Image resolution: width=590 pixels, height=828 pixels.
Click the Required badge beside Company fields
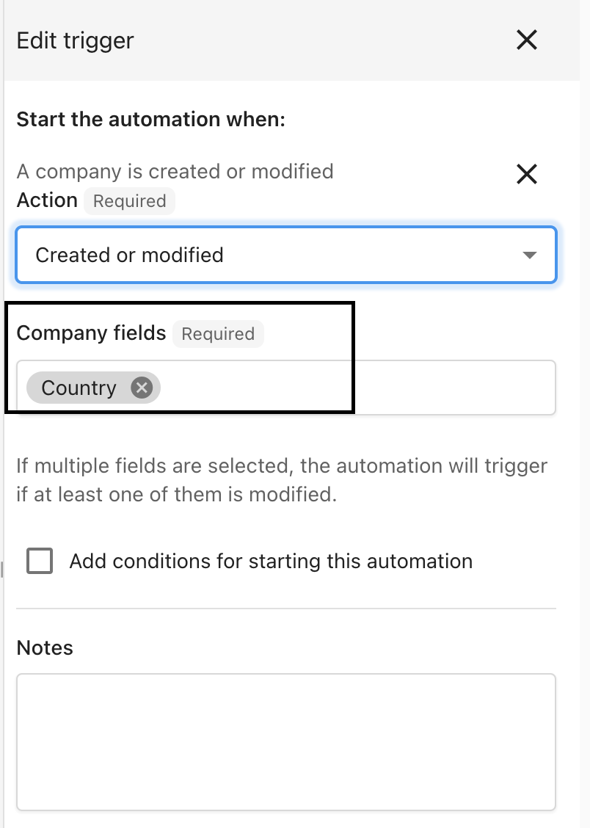pos(218,334)
